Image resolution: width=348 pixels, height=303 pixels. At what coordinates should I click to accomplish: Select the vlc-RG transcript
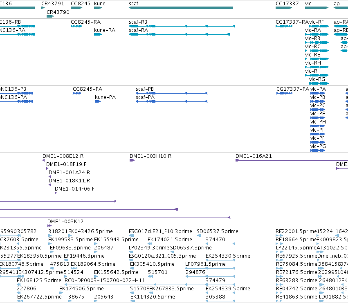coord(319,83)
